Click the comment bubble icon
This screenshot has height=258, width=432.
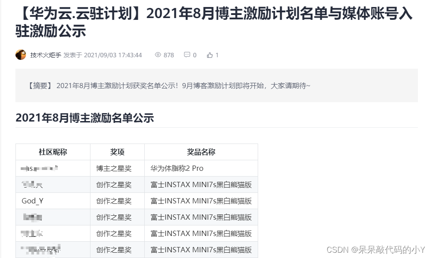point(187,55)
